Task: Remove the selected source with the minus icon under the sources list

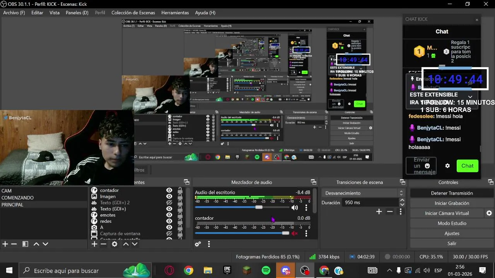Action: [103, 244]
